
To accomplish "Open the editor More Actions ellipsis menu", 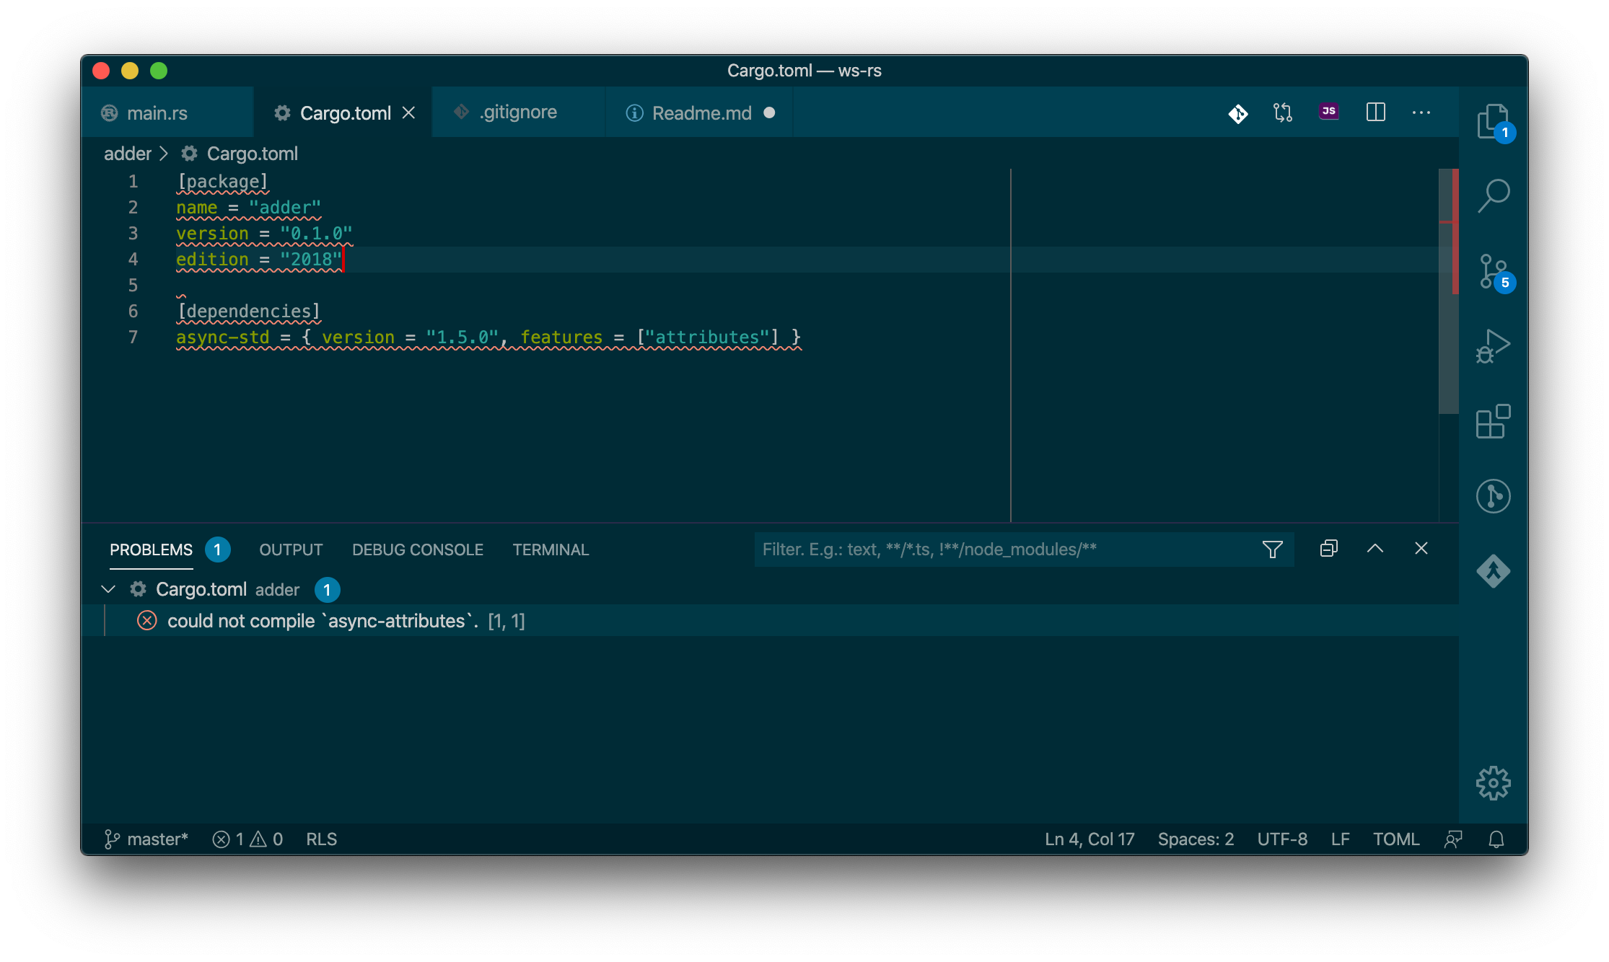I will pyautogui.click(x=1421, y=112).
